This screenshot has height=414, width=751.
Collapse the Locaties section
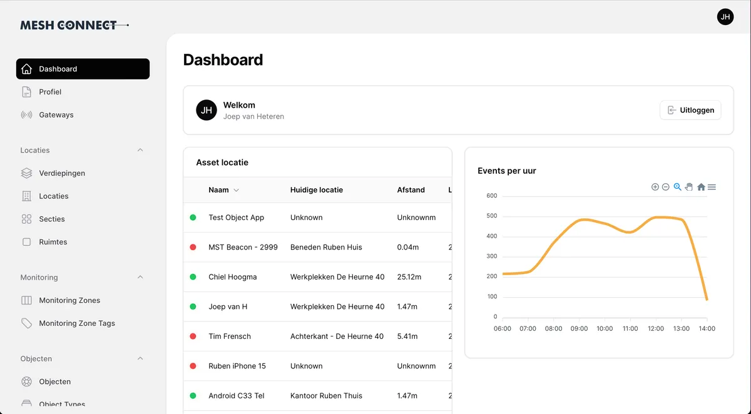click(140, 150)
